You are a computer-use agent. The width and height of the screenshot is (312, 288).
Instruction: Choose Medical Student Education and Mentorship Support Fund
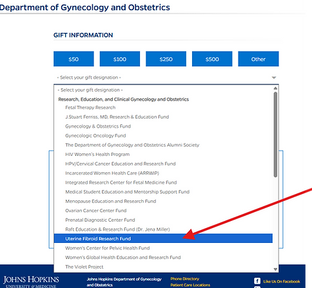(x=163, y=192)
